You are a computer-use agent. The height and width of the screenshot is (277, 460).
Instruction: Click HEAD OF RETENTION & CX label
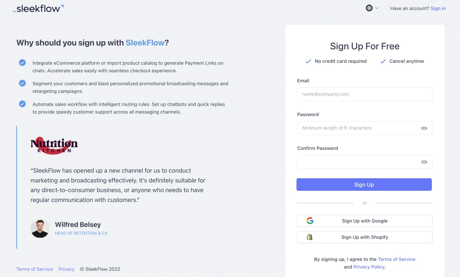pyautogui.click(x=81, y=233)
